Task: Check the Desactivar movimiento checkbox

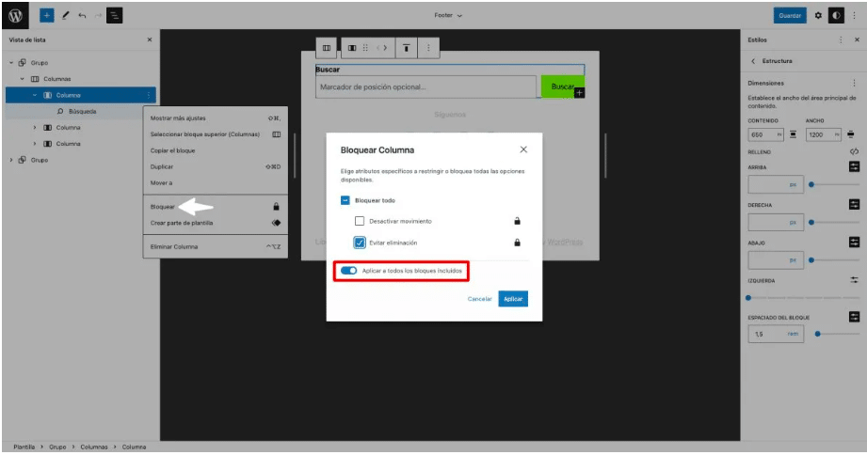Action: click(360, 221)
